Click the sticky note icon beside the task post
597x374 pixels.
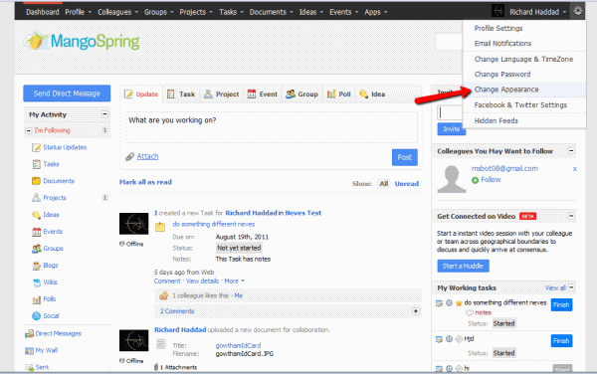click(160, 227)
